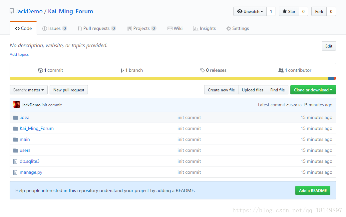
Task: Click the db.sqlite3 file icon
Action: (15, 162)
